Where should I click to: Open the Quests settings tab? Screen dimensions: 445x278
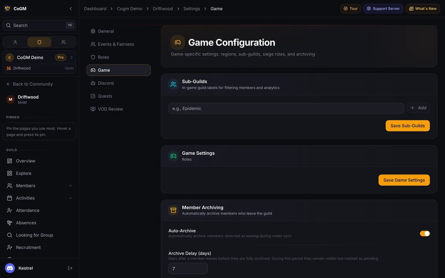(119, 96)
